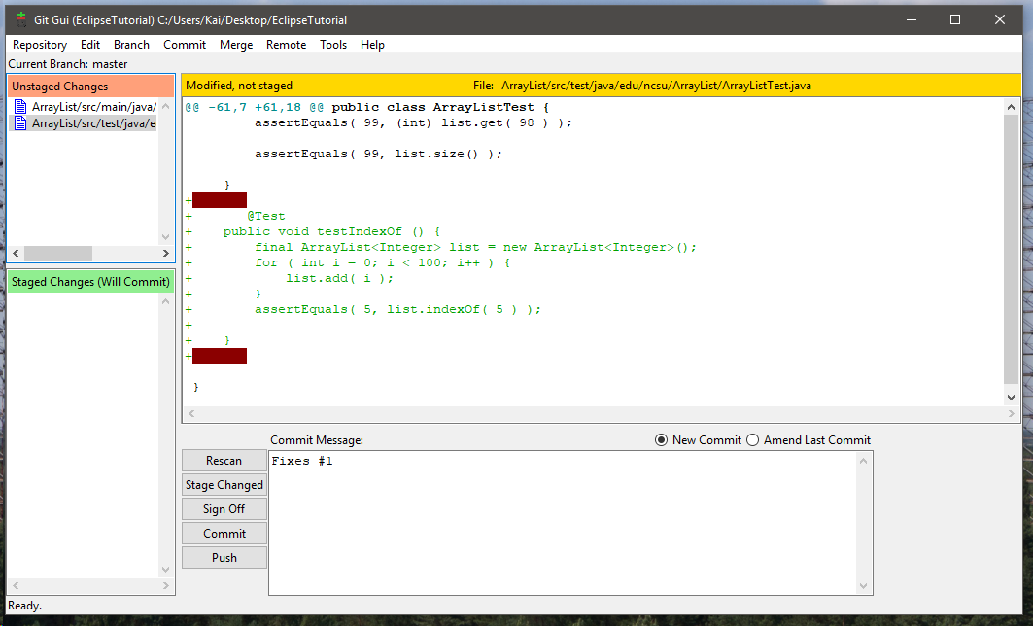Open the Commit menu

(185, 45)
